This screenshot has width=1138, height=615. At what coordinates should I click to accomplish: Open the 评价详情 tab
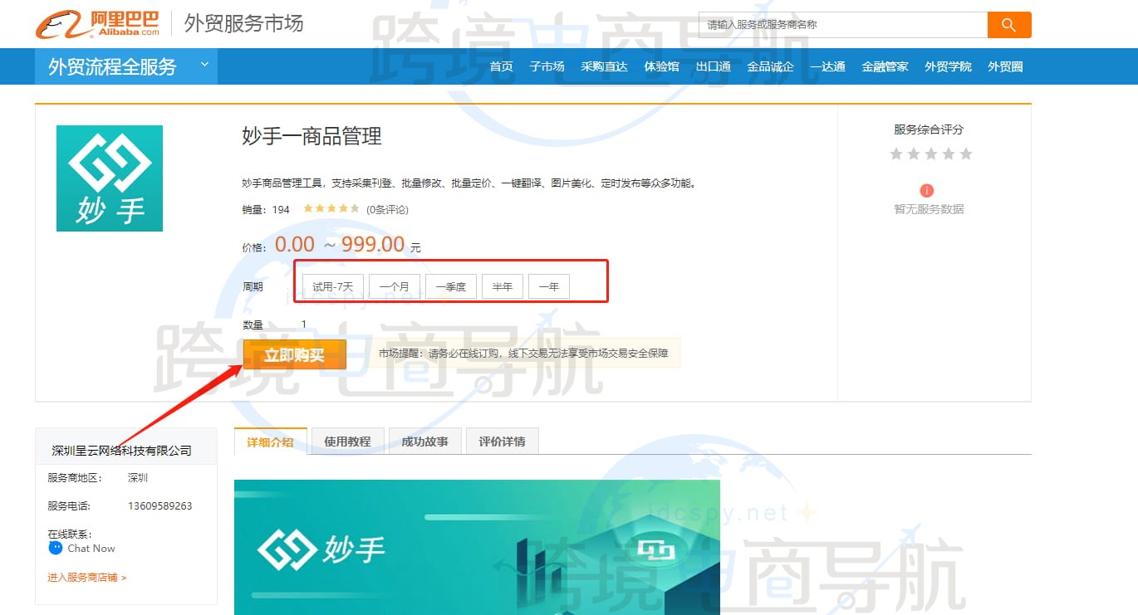[502, 442]
